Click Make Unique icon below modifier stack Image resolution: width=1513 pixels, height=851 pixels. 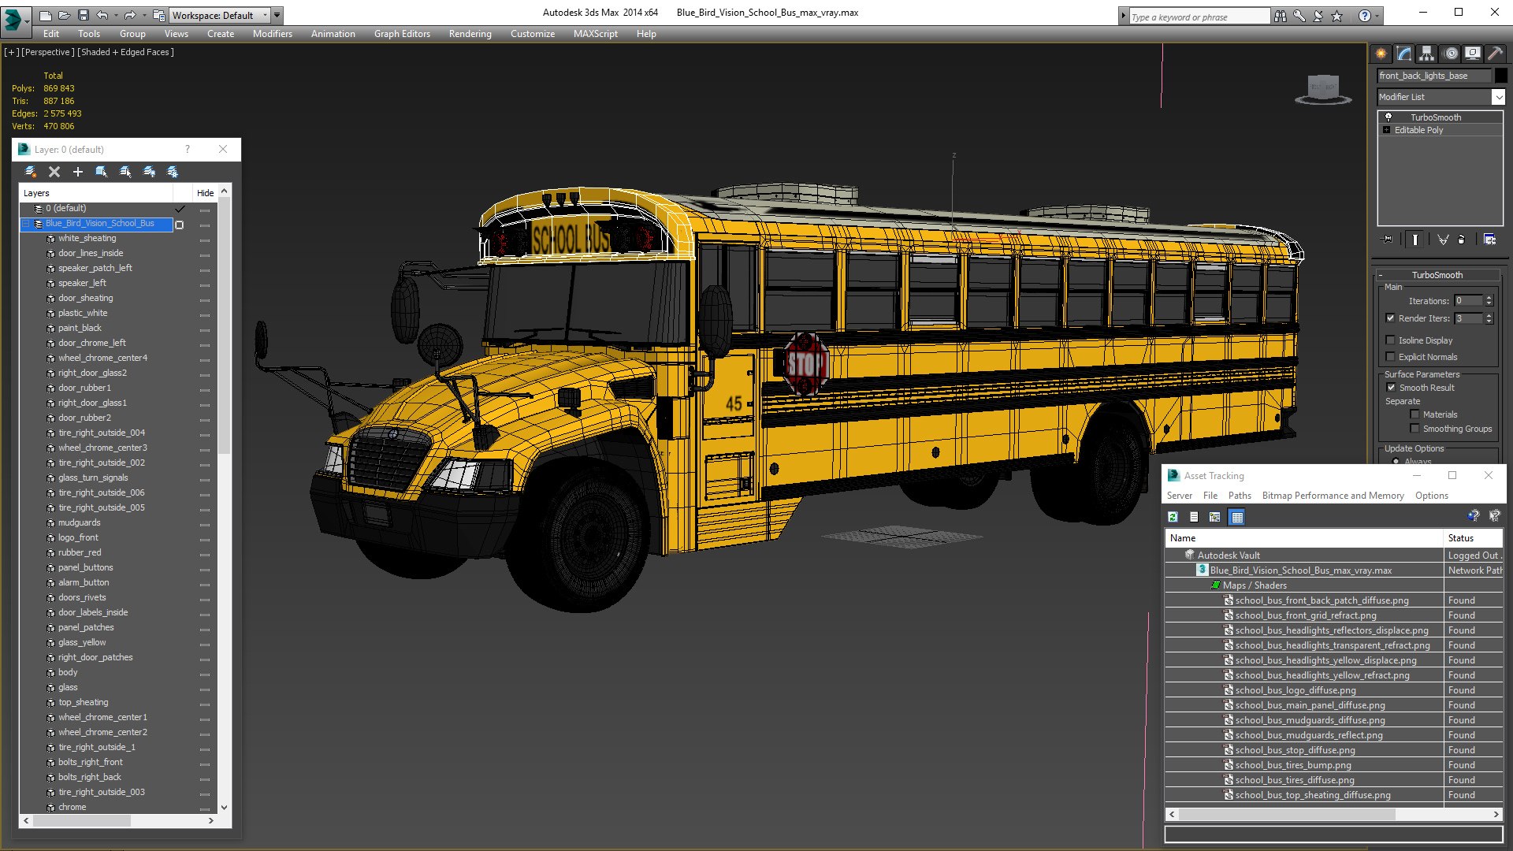(x=1443, y=240)
